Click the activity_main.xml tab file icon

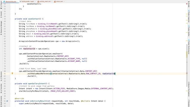38,1
